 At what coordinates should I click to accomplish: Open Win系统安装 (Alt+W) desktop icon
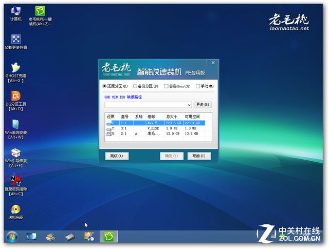[x=16, y=129]
